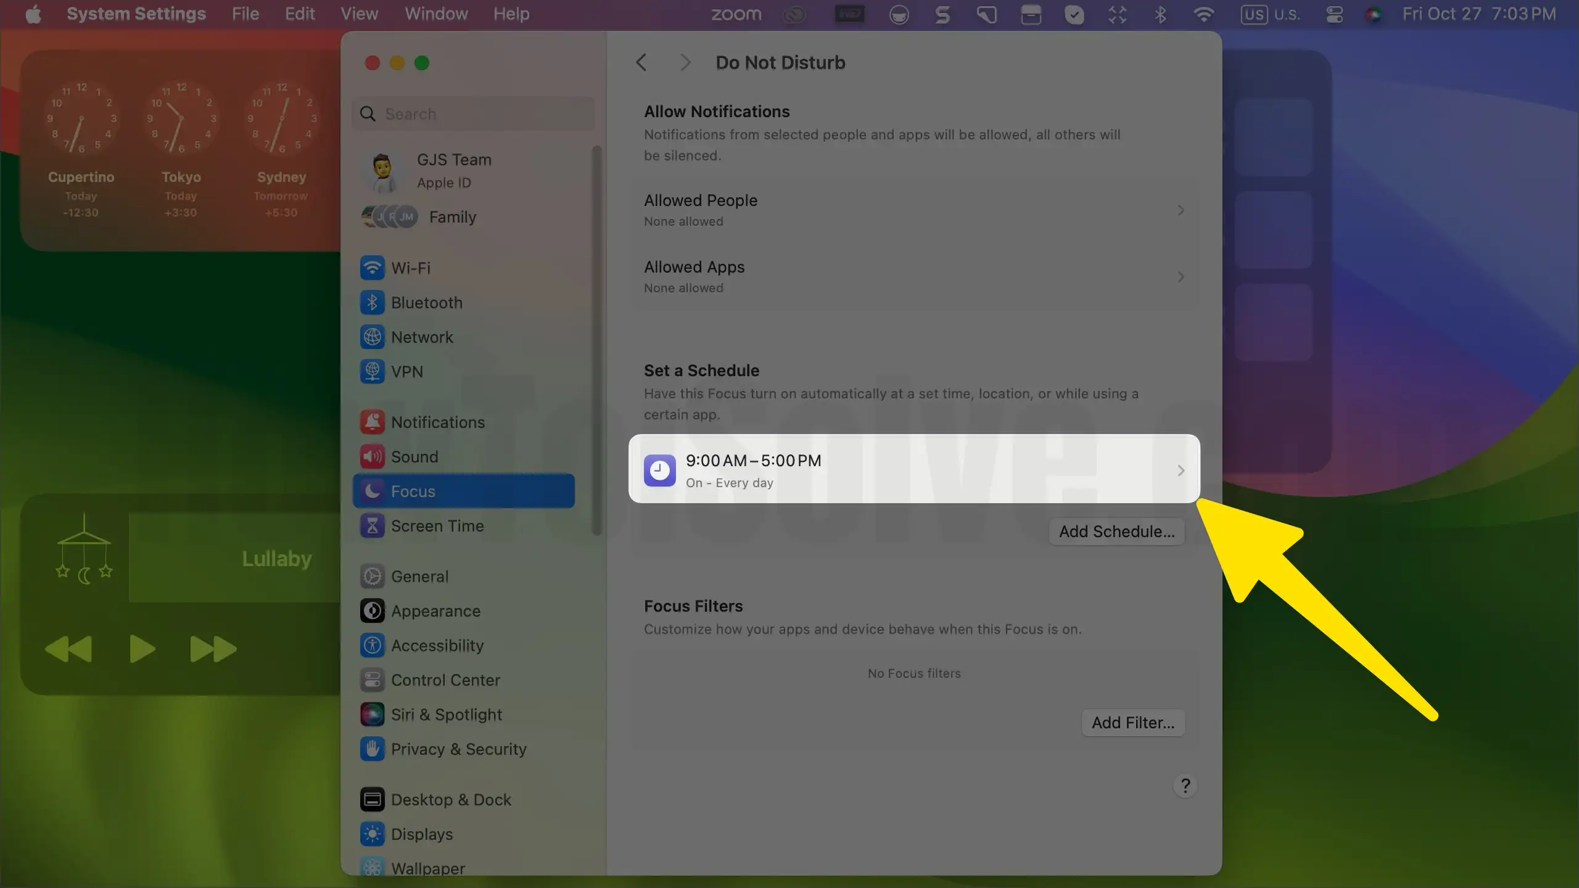Click the date and time in menu bar

pyautogui.click(x=1479, y=14)
